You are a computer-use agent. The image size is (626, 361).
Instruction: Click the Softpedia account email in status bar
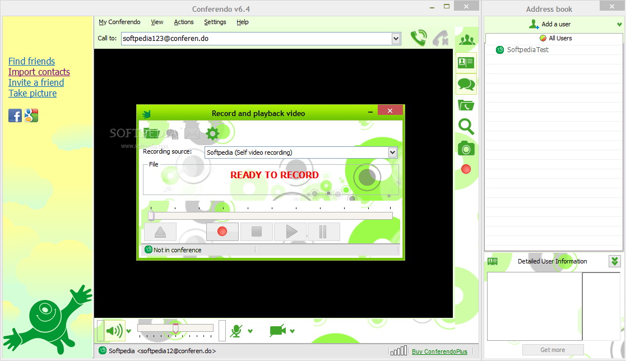click(x=177, y=351)
